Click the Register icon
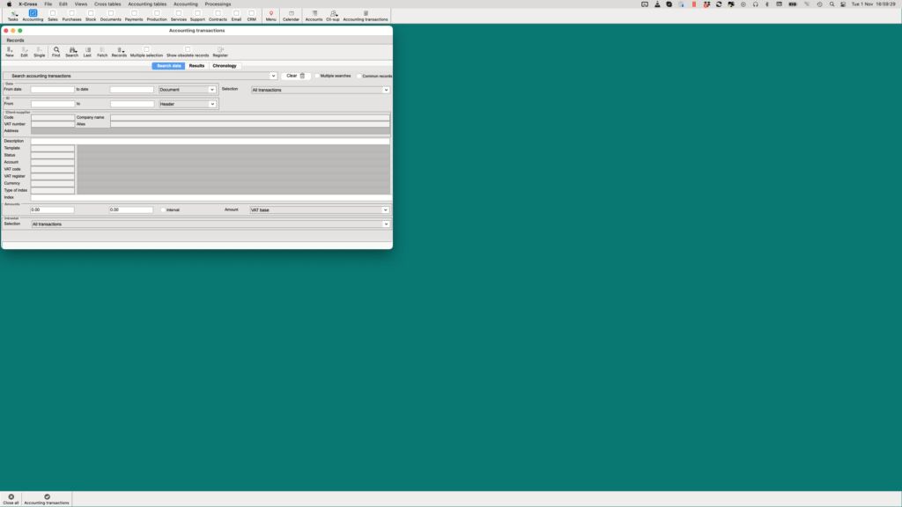The width and height of the screenshot is (902, 507). (220, 50)
